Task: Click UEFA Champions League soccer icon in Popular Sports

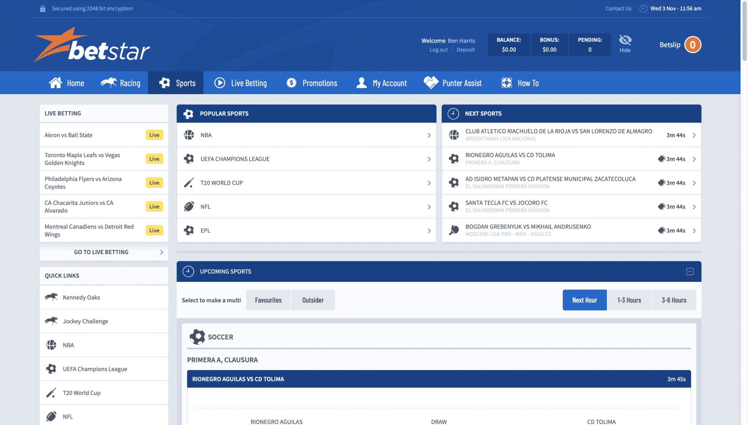Action: pyautogui.click(x=189, y=159)
